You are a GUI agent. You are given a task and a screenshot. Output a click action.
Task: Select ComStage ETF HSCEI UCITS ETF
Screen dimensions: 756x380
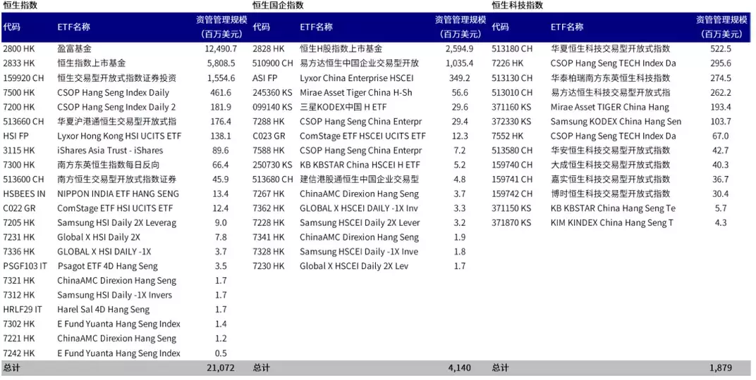tap(362, 136)
